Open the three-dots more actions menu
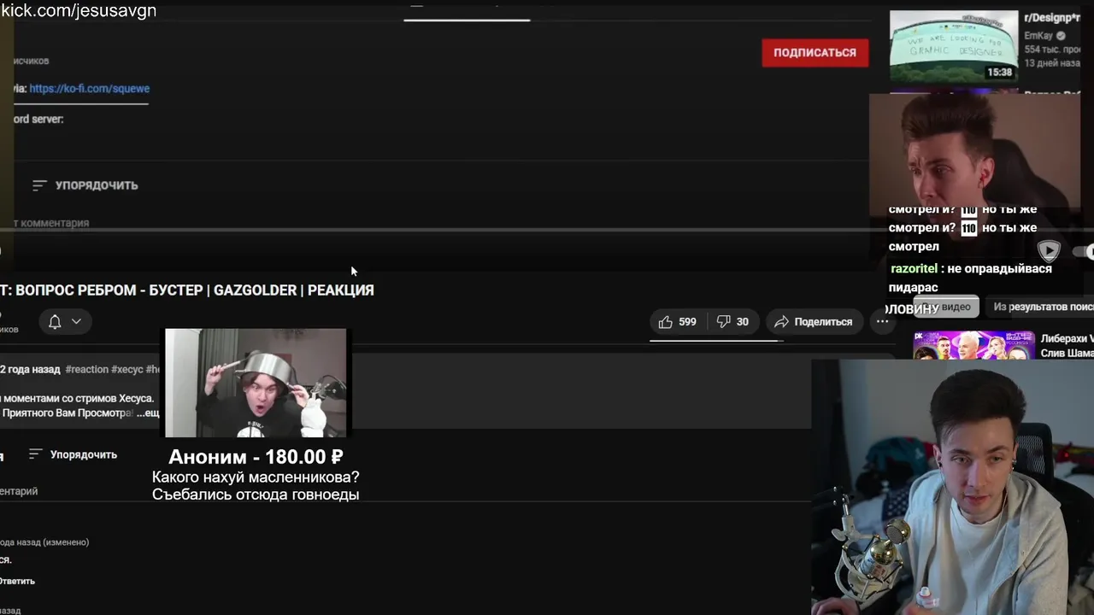 click(882, 322)
